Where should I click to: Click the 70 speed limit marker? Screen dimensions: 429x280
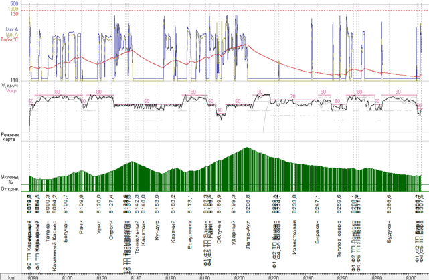[x=292, y=96]
